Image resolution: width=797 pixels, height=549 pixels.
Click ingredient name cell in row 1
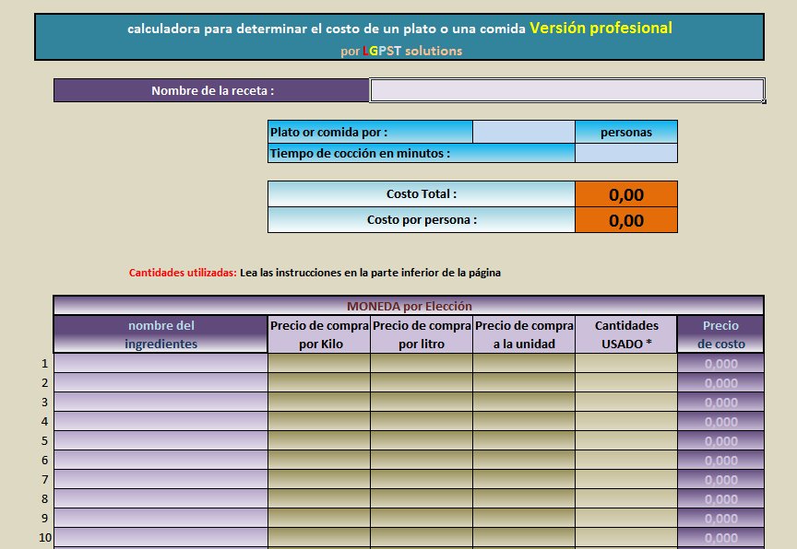click(161, 365)
